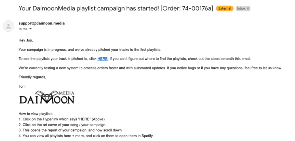This screenshot has height=141, width=295.
Task: Click step 4 mentioning Spotify
Action: point(86,136)
